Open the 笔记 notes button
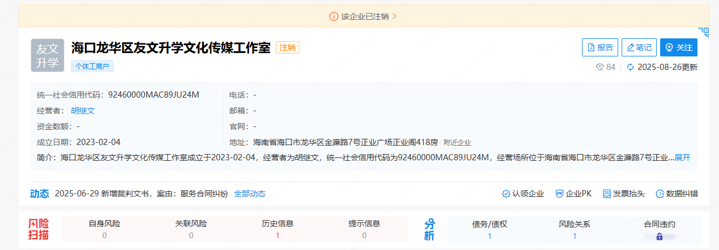719x250 pixels. tap(639, 47)
